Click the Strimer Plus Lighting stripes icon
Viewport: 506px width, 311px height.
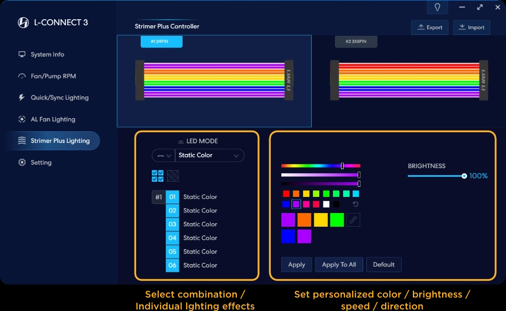[x=22, y=141]
